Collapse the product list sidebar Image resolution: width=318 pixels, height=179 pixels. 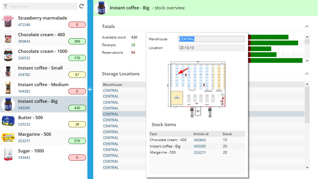tap(90, 90)
